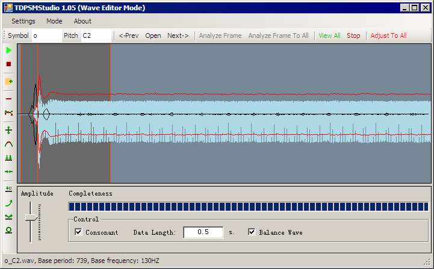
Task: Click the green circle on baseline icon
Action: [x=9, y=230]
